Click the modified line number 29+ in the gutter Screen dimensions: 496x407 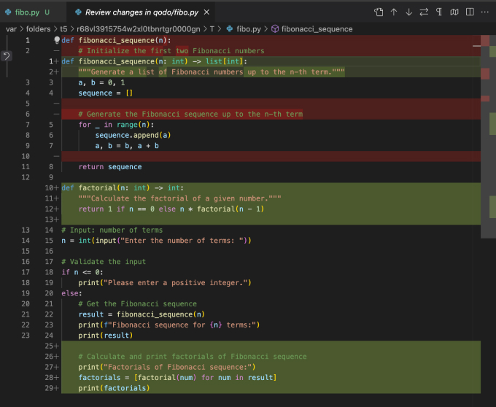52,388
